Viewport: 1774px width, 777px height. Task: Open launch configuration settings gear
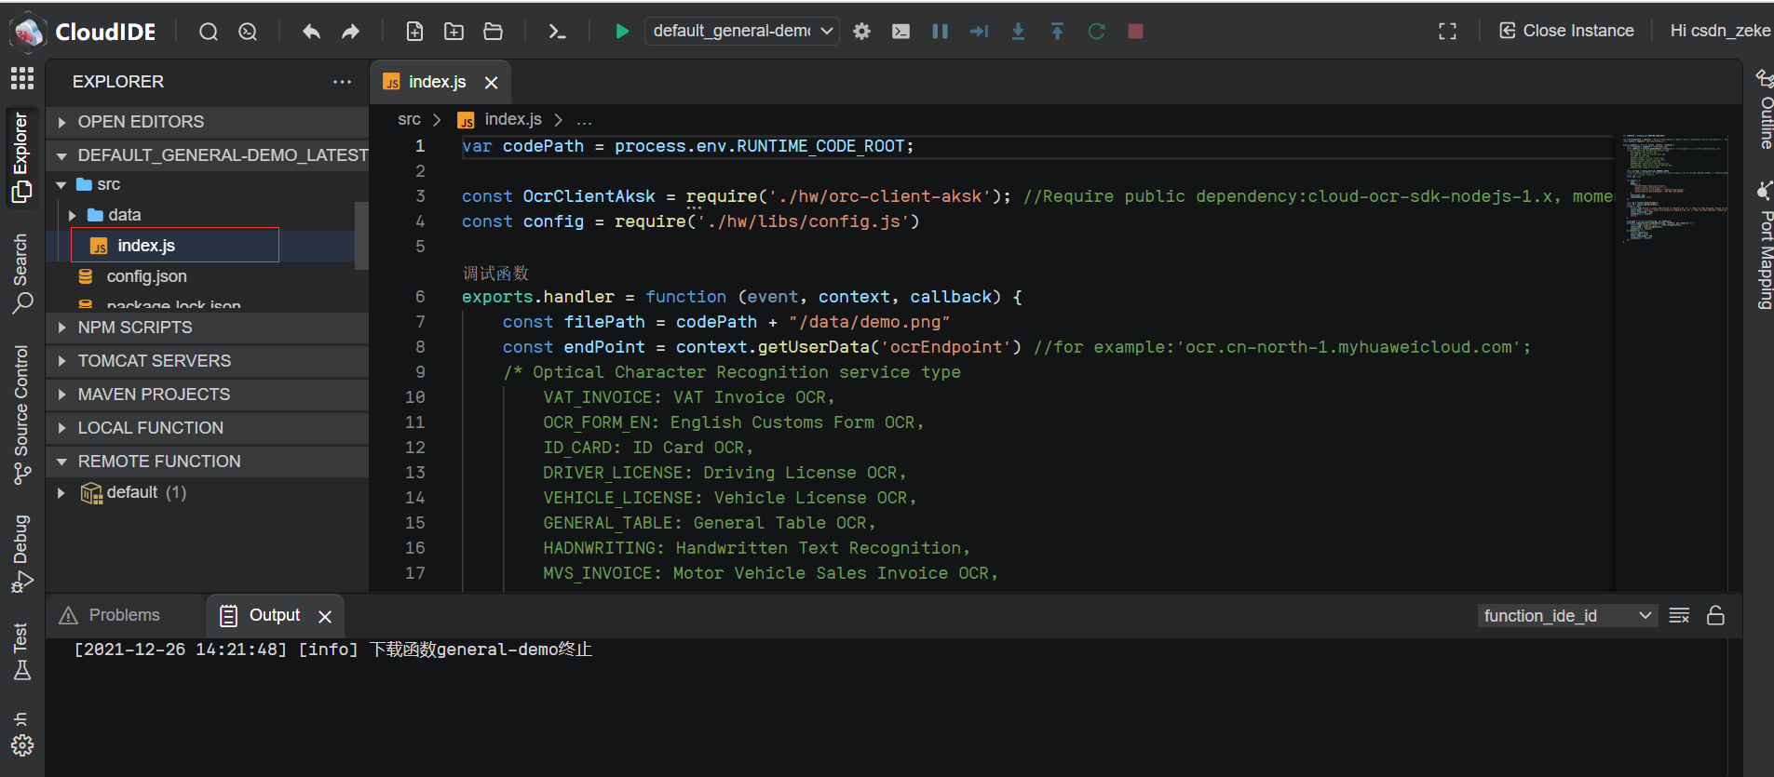coord(862,32)
